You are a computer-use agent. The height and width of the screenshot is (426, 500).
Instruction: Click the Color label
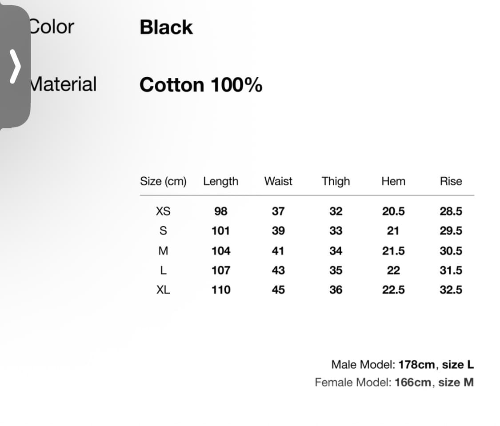point(52,27)
